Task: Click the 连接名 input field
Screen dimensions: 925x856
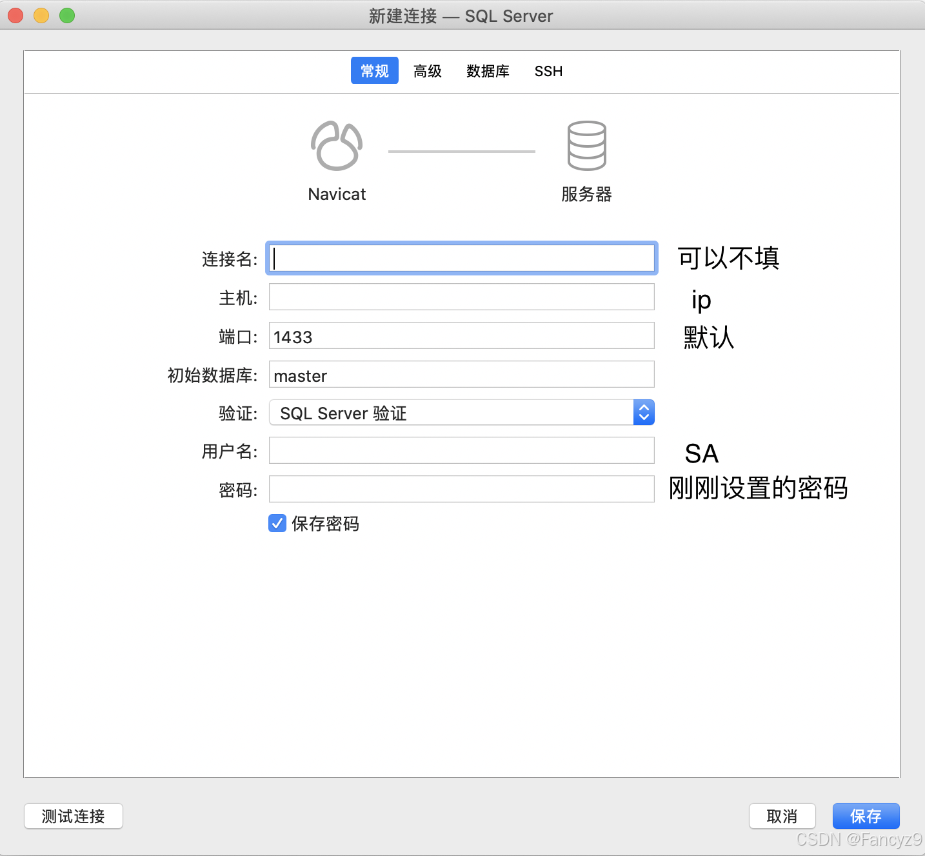Action: 461,258
